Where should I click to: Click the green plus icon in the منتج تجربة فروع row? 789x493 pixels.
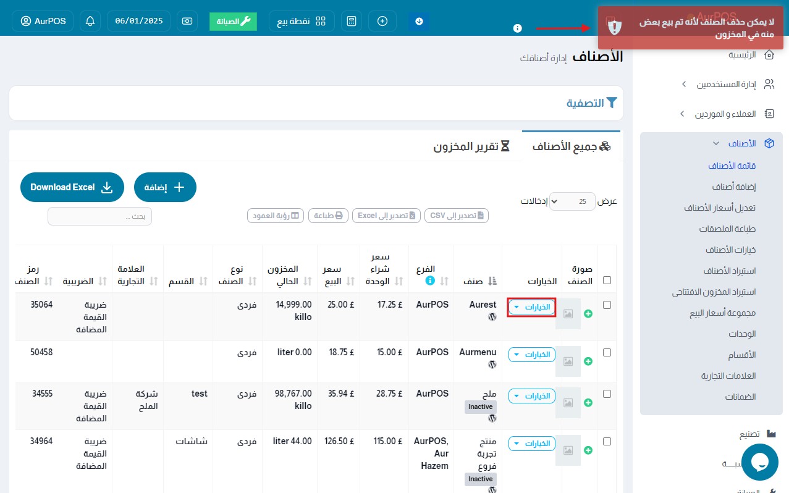(588, 450)
